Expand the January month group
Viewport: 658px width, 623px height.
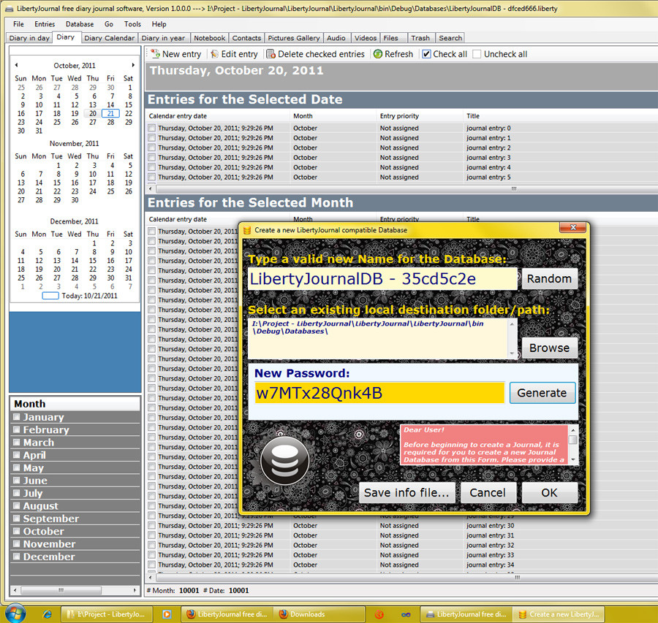pyautogui.click(x=17, y=417)
